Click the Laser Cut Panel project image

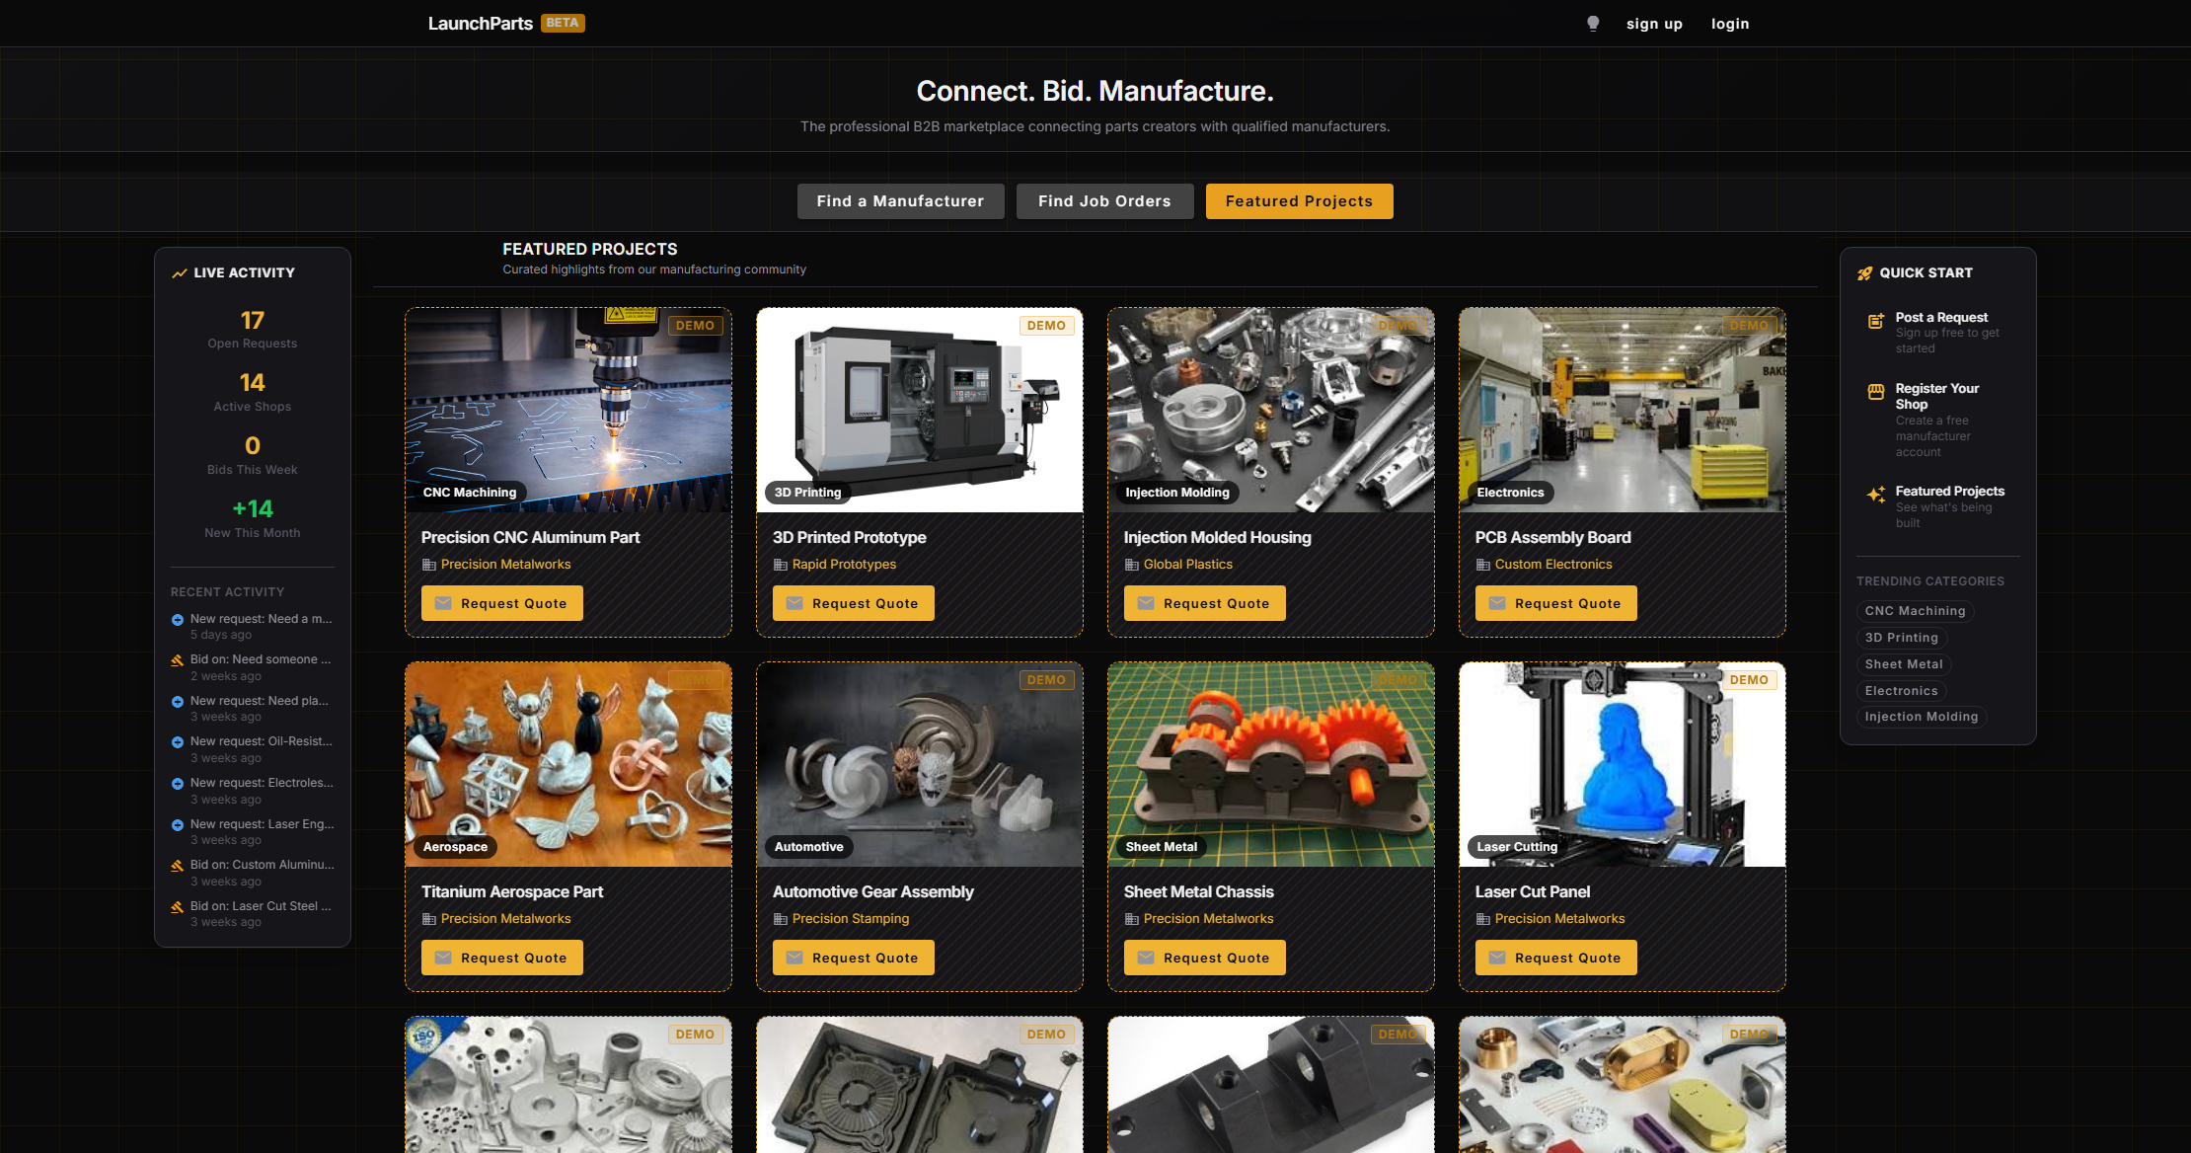[1622, 764]
